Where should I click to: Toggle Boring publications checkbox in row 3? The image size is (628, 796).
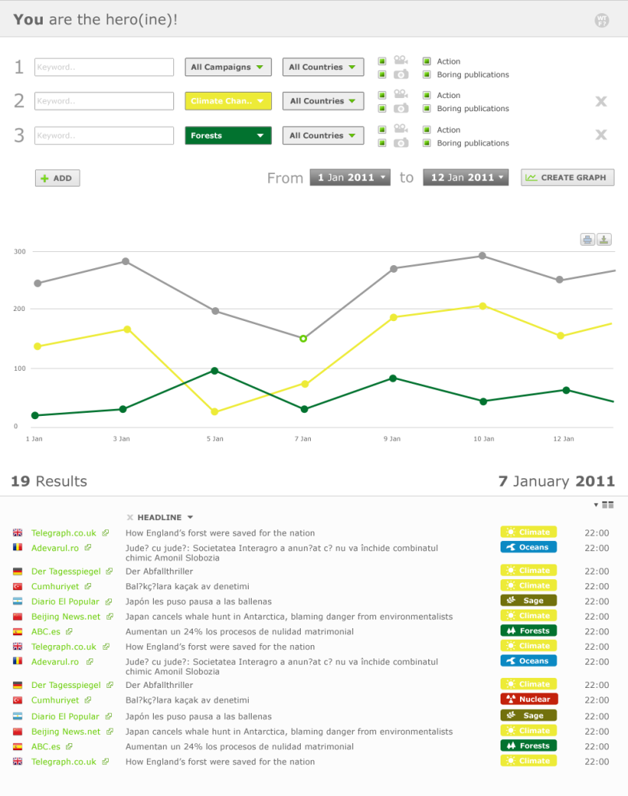(427, 143)
